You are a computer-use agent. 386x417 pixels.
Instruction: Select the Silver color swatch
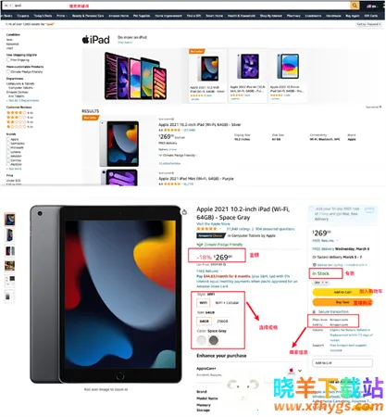click(x=202, y=340)
